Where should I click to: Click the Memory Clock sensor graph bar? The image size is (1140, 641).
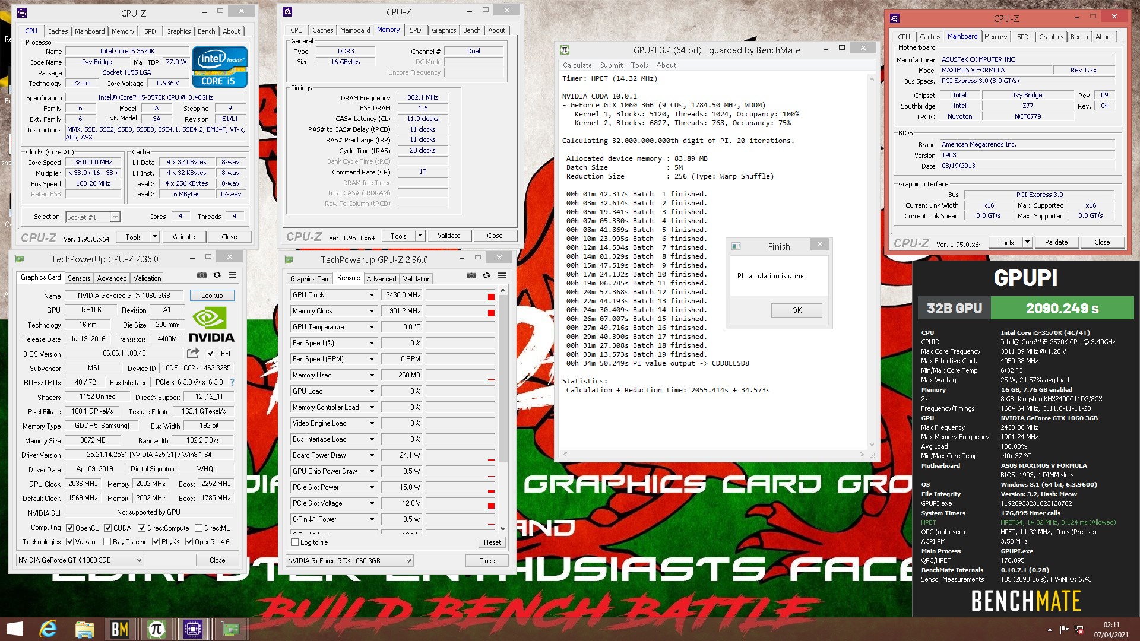point(460,311)
